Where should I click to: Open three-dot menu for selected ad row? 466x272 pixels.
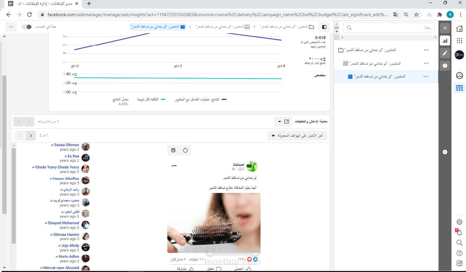(x=426, y=76)
